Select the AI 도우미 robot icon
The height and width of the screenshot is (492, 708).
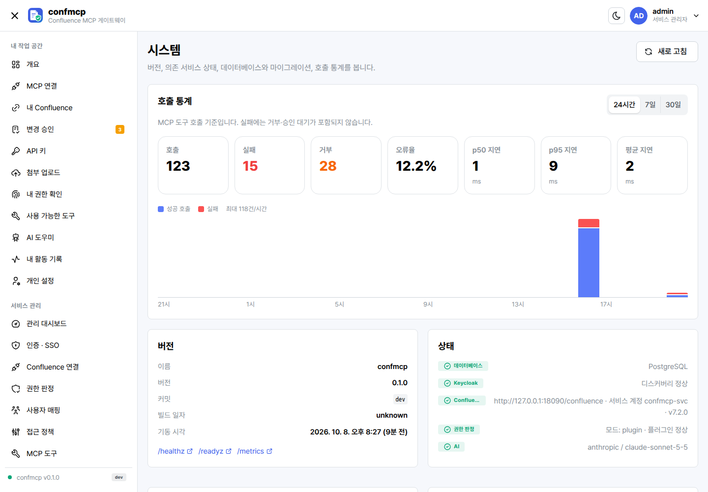(x=16, y=238)
